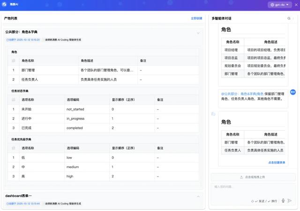Click the search icon in 多智能体对话
Screen dimensions: 300x211
[x=289, y=19]
